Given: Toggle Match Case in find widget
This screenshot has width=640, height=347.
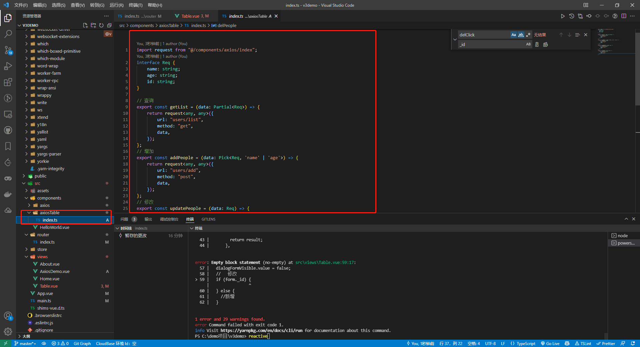Looking at the screenshot, I should 514,35.
